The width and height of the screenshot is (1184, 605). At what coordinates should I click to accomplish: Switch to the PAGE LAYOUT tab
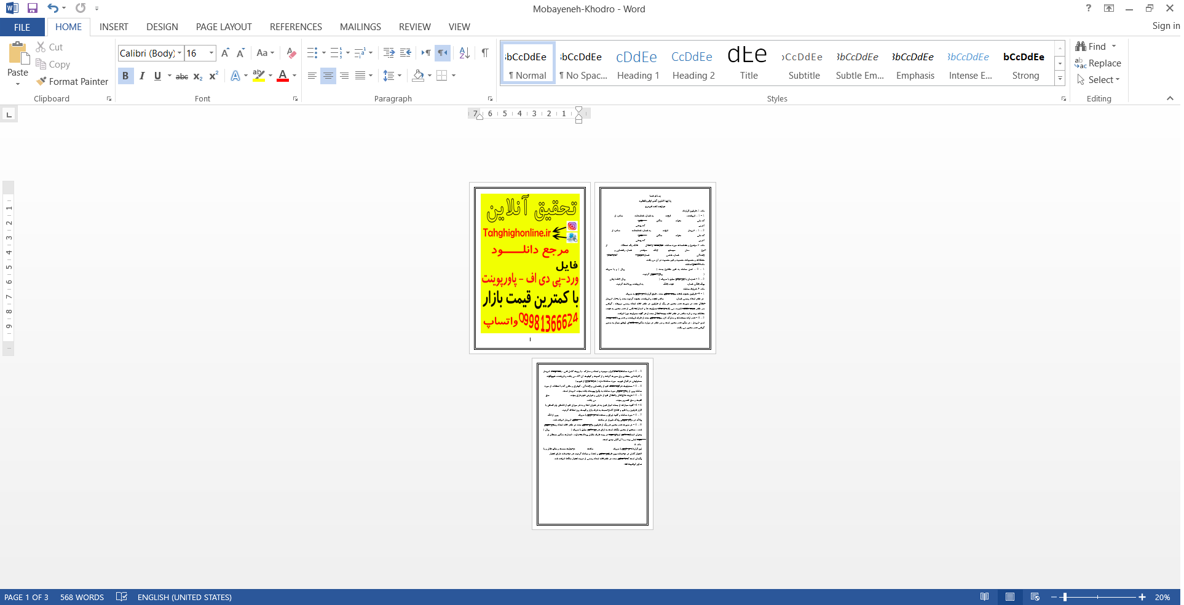click(x=224, y=27)
